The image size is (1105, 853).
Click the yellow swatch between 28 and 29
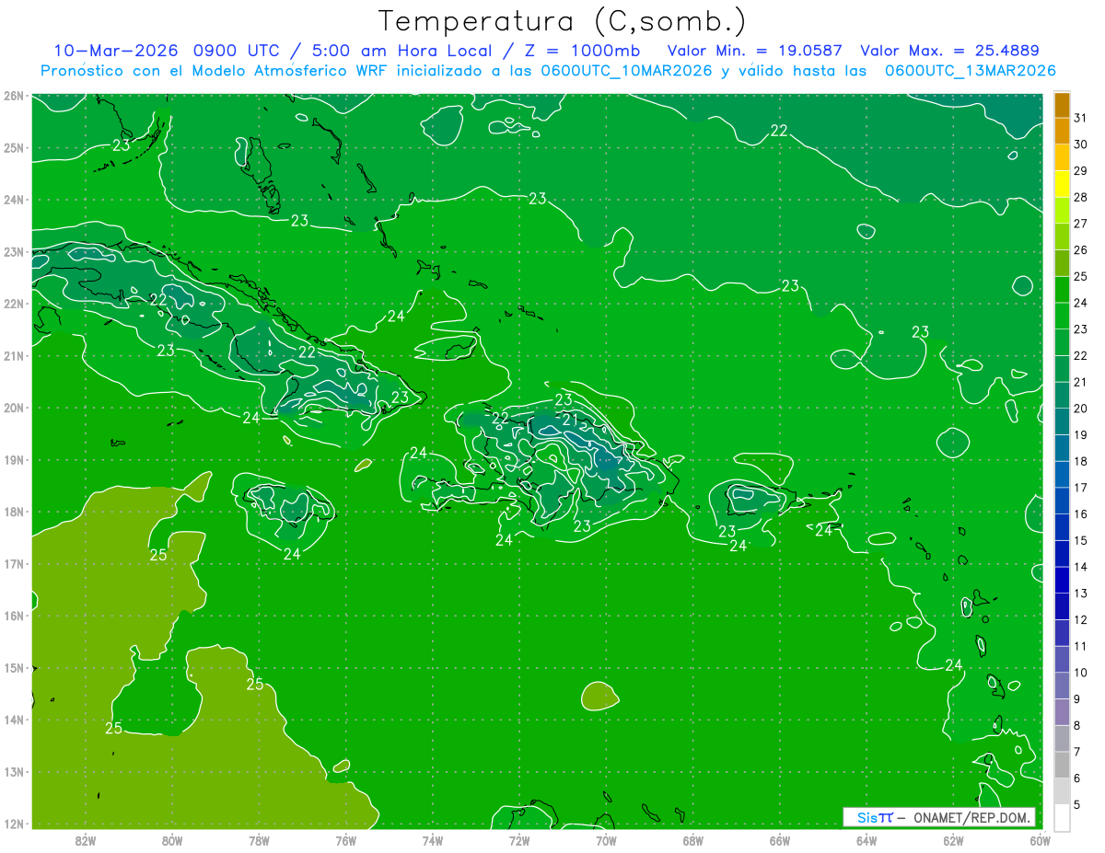(x=1062, y=183)
